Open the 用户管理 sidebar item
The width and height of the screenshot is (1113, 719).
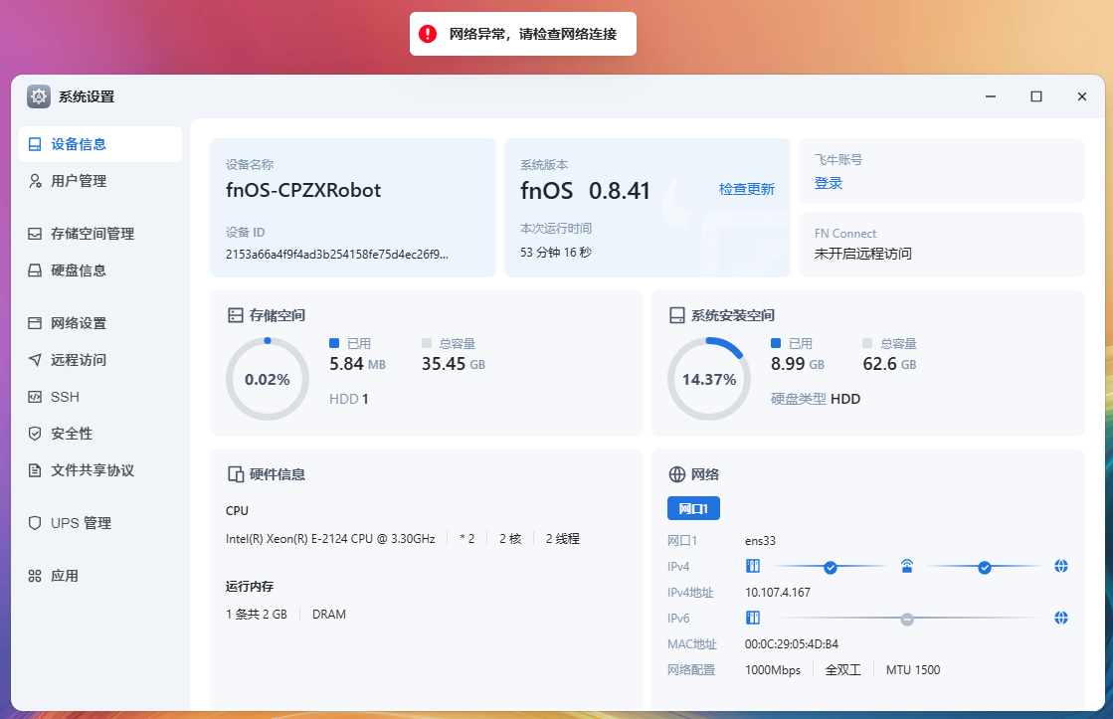[x=100, y=181]
